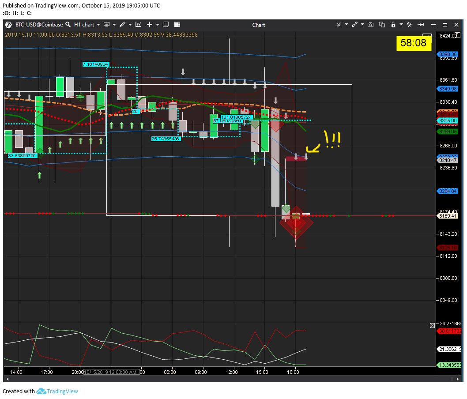
Task: Expand the arrow beside the plus icon
Action: [x=158, y=25]
